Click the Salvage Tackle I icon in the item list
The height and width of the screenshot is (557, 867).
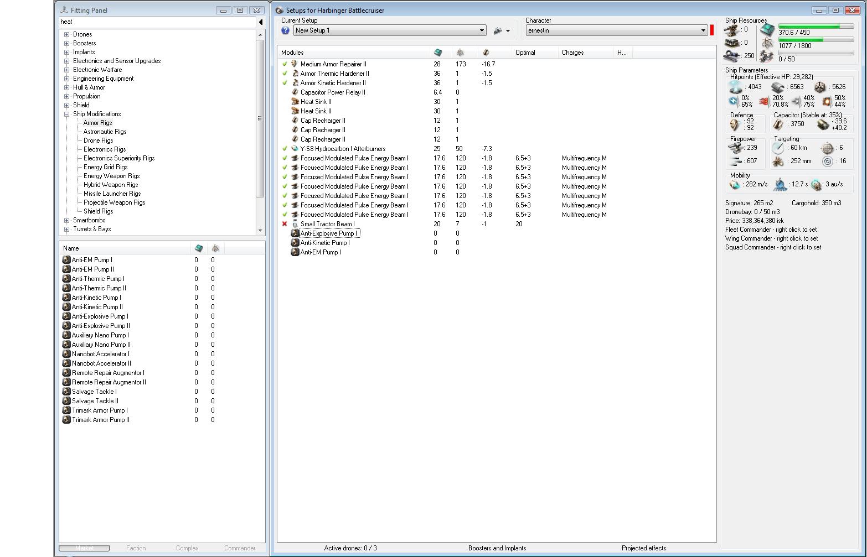[66, 392]
